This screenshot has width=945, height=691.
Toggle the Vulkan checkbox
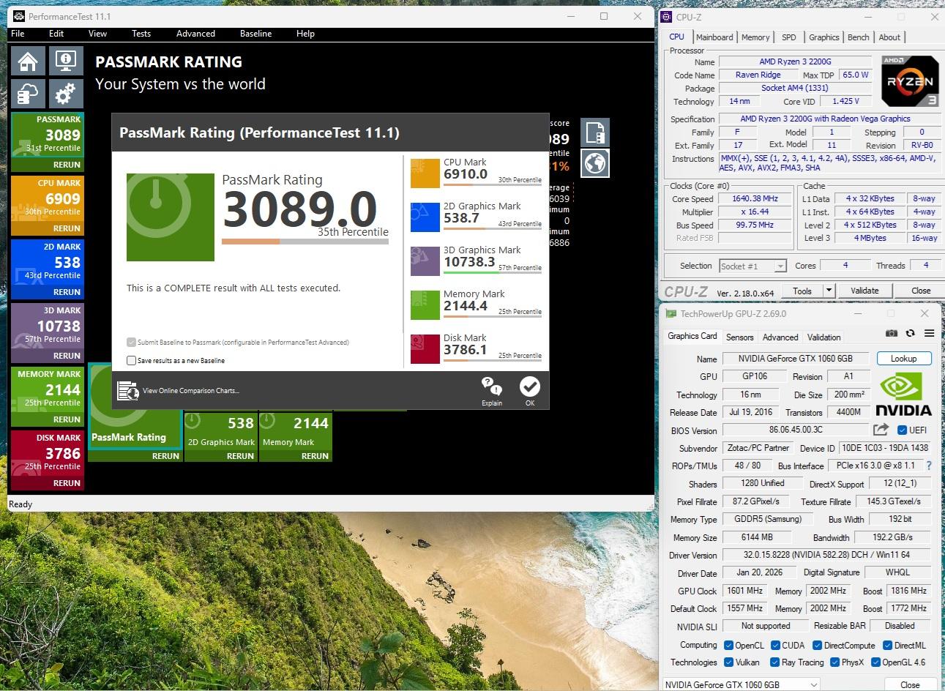pos(728,662)
